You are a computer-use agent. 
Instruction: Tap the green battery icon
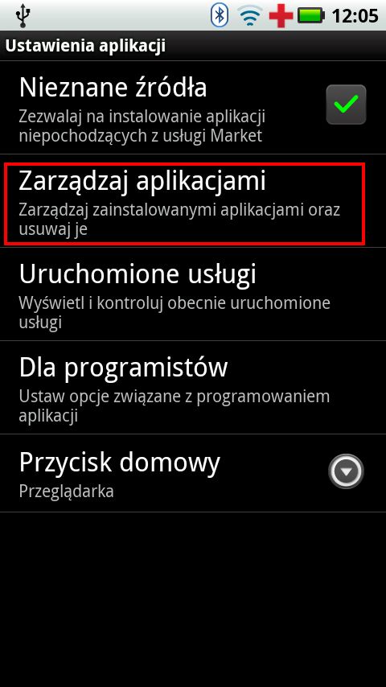point(311,16)
